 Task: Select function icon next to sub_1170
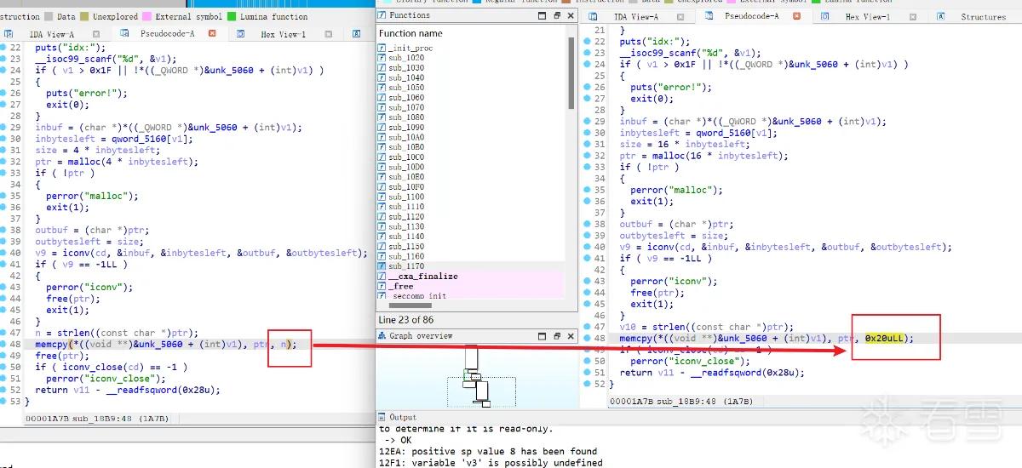[x=382, y=266]
